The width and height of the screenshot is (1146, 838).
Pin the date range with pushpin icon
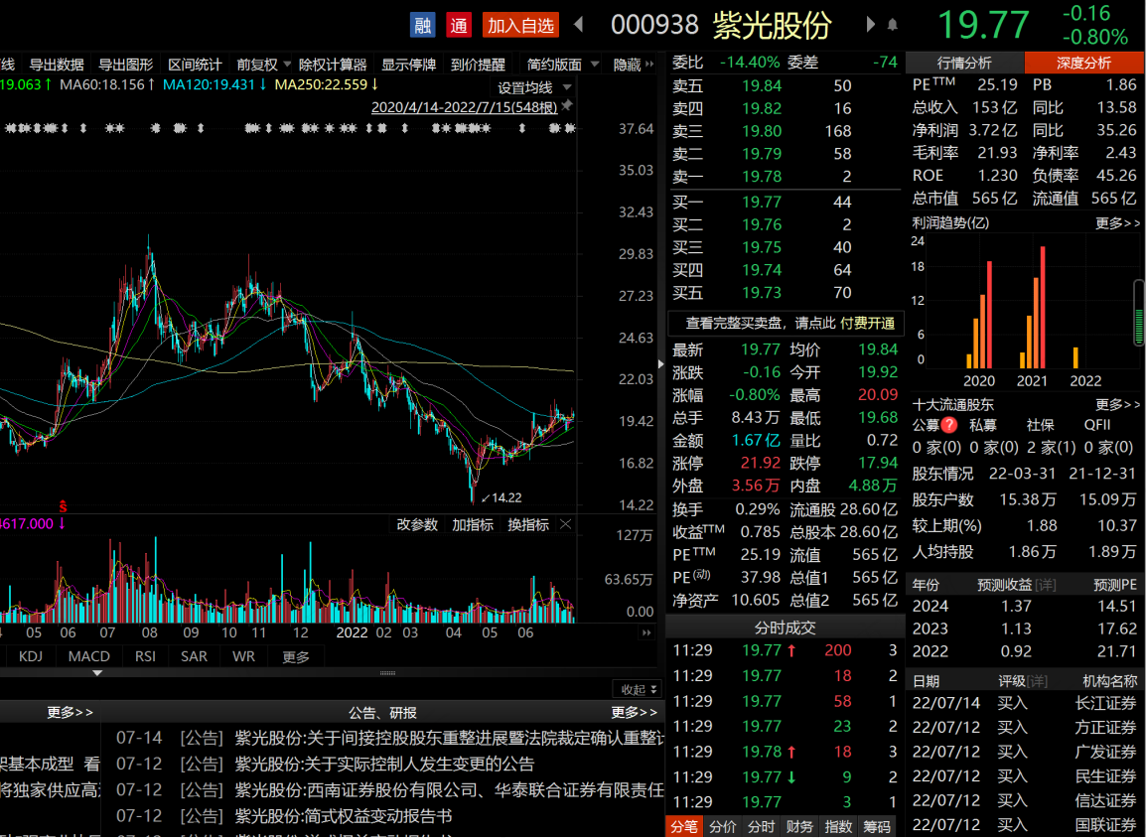point(566,106)
